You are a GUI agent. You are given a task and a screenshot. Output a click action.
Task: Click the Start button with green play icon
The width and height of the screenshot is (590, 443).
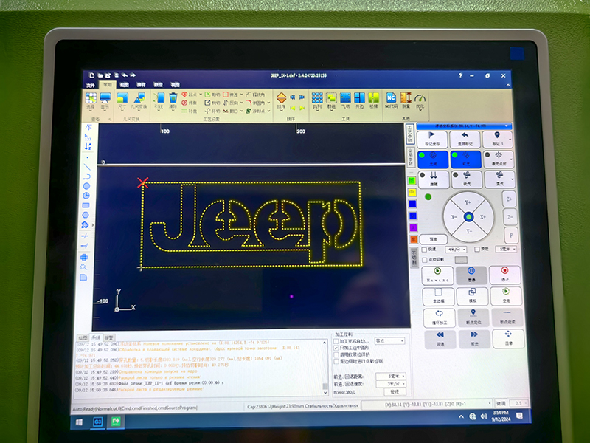[x=438, y=274]
